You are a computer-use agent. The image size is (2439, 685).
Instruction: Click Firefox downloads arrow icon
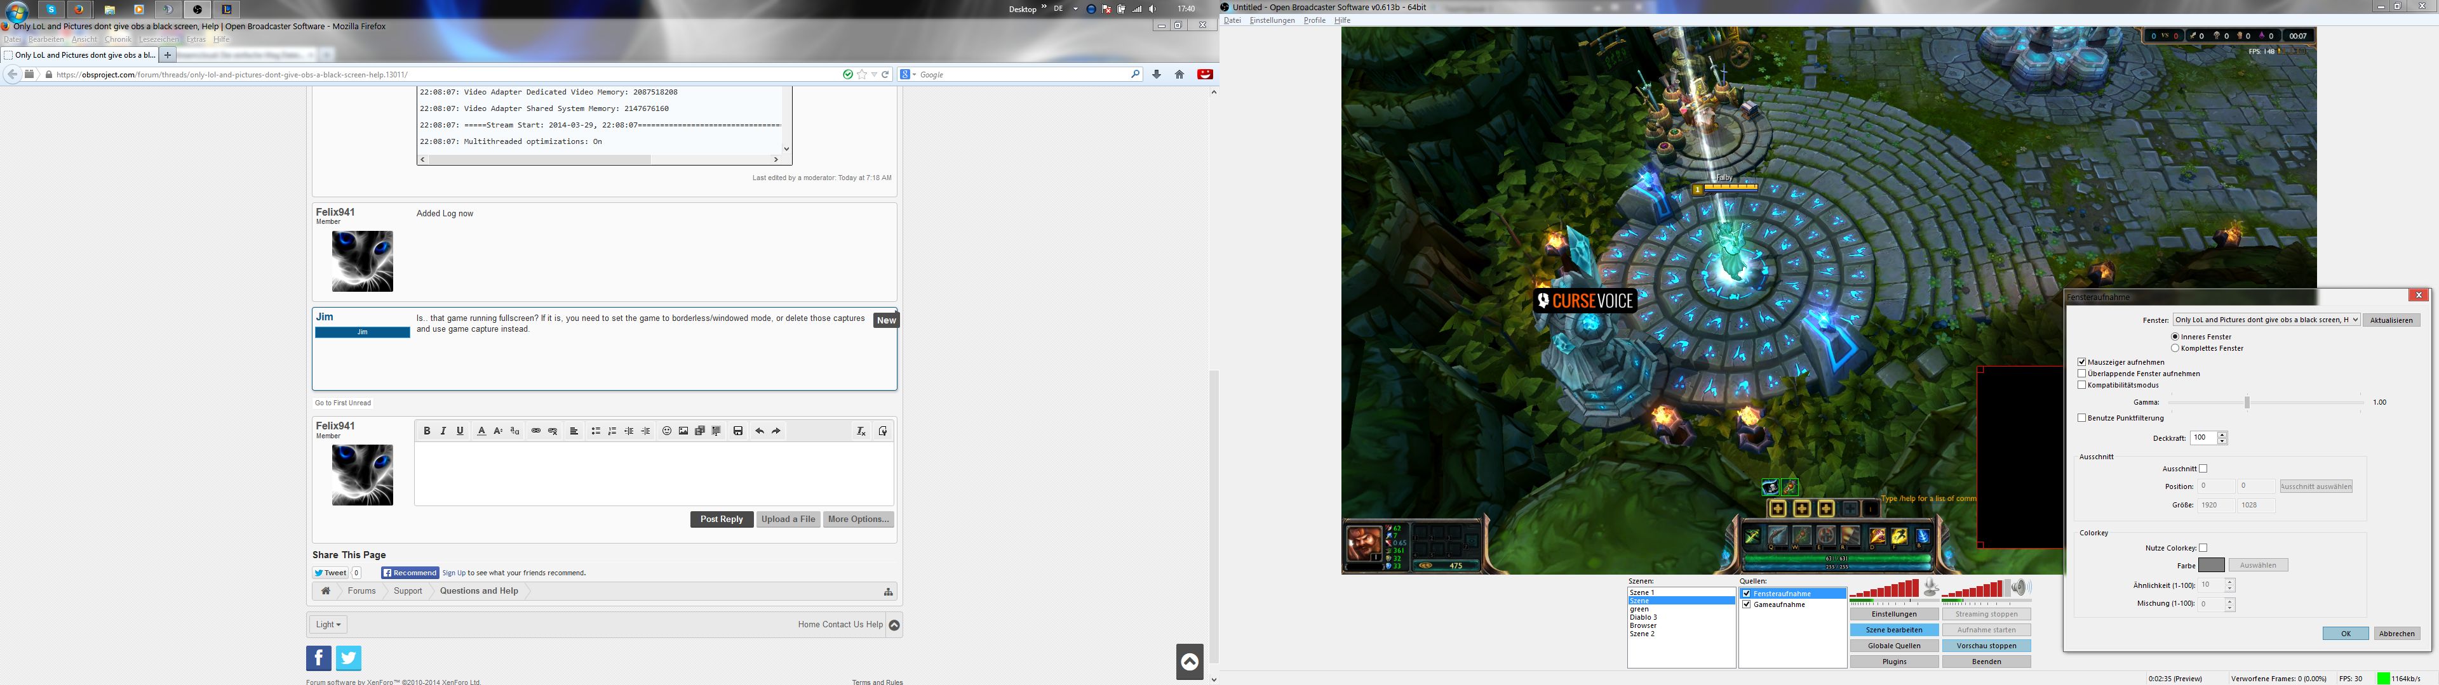click(1156, 74)
